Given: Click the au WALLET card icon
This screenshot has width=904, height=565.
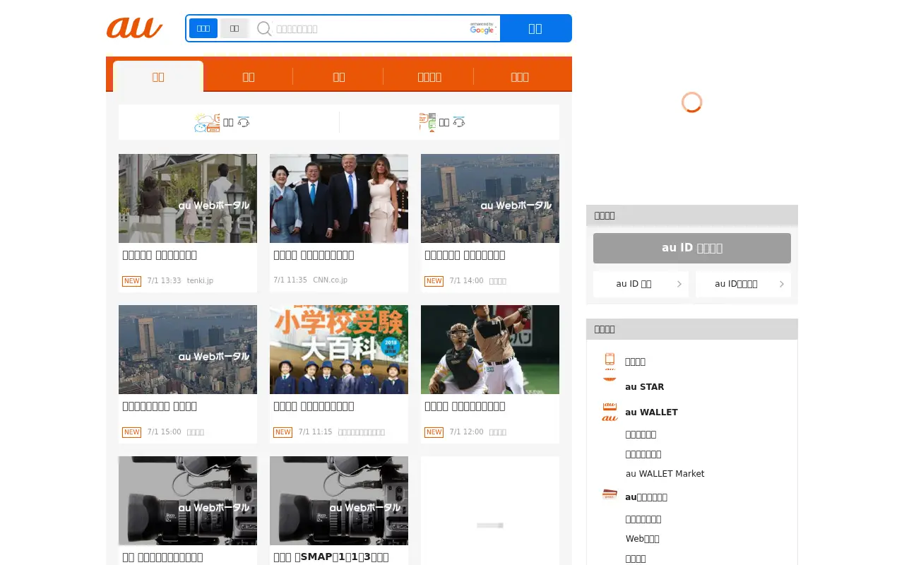Looking at the screenshot, I should pos(609,412).
